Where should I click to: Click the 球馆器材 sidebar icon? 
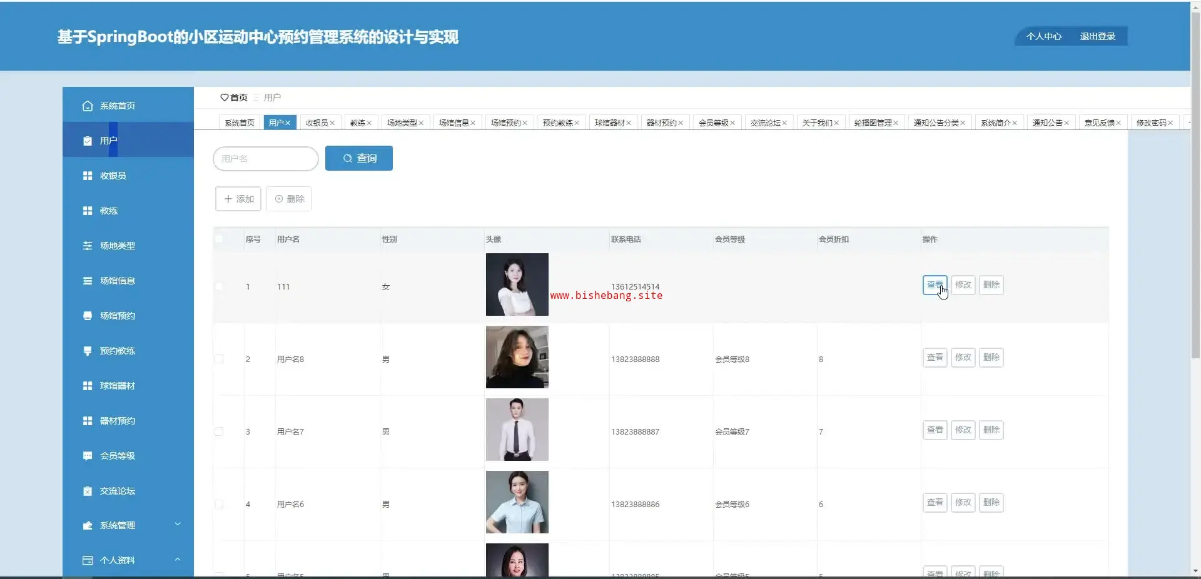88,386
